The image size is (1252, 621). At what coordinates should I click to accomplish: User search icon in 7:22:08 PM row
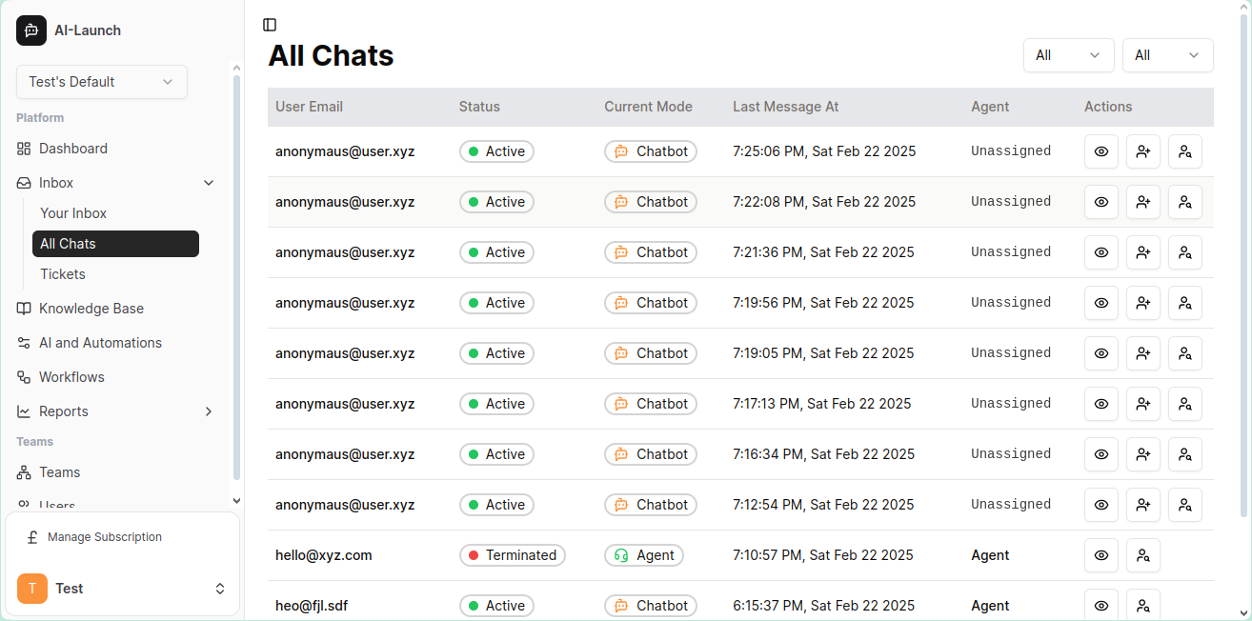tap(1185, 202)
